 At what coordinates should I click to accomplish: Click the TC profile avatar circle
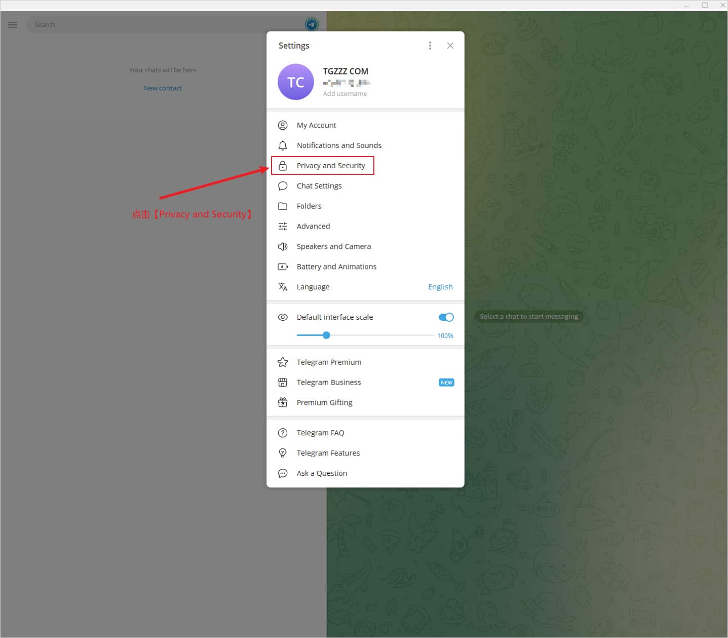[x=295, y=82]
